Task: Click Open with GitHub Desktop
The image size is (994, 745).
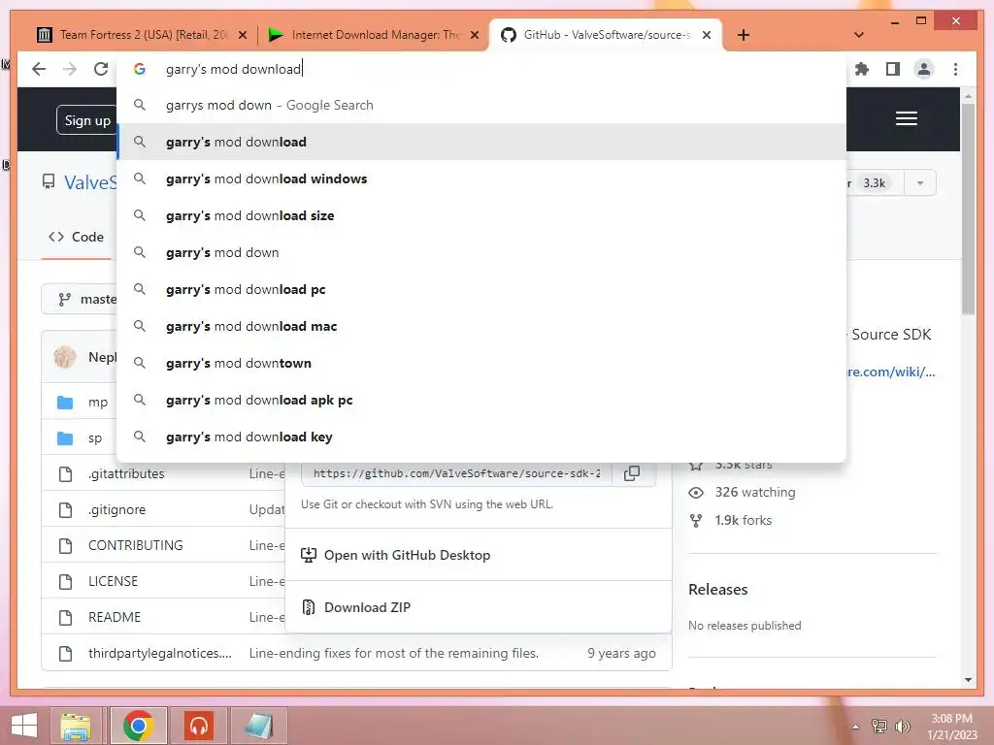Action: (407, 555)
